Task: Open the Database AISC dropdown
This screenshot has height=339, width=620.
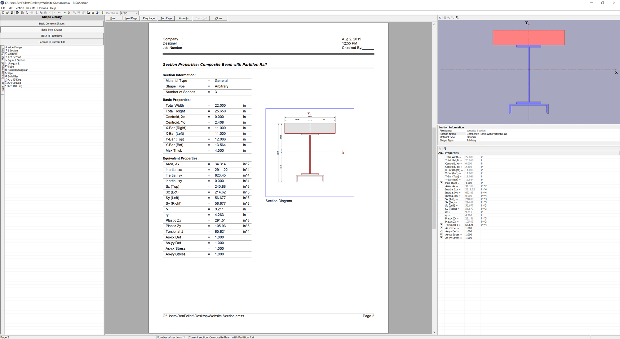Action: click(x=136, y=13)
